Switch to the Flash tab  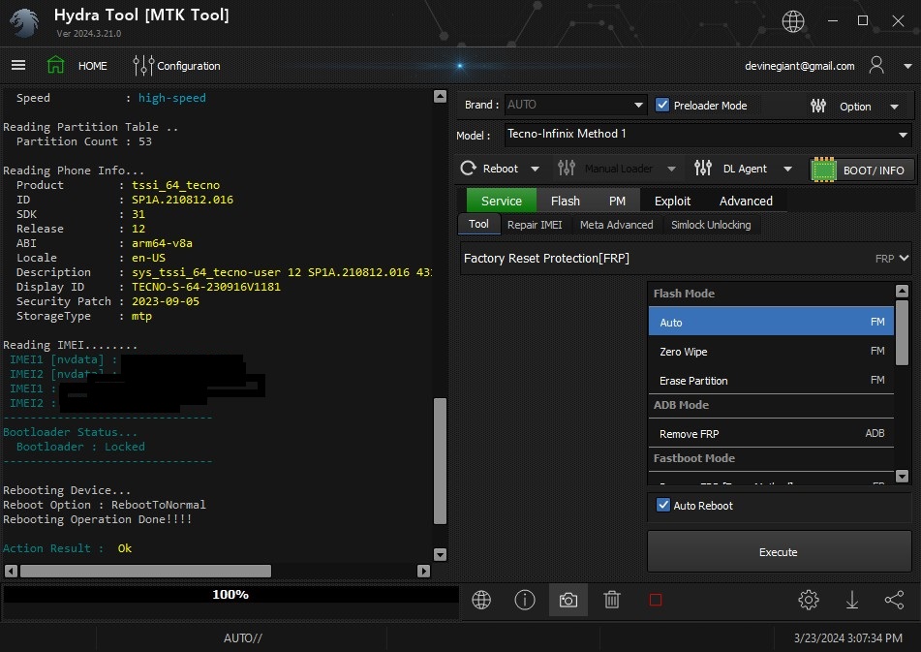point(565,201)
